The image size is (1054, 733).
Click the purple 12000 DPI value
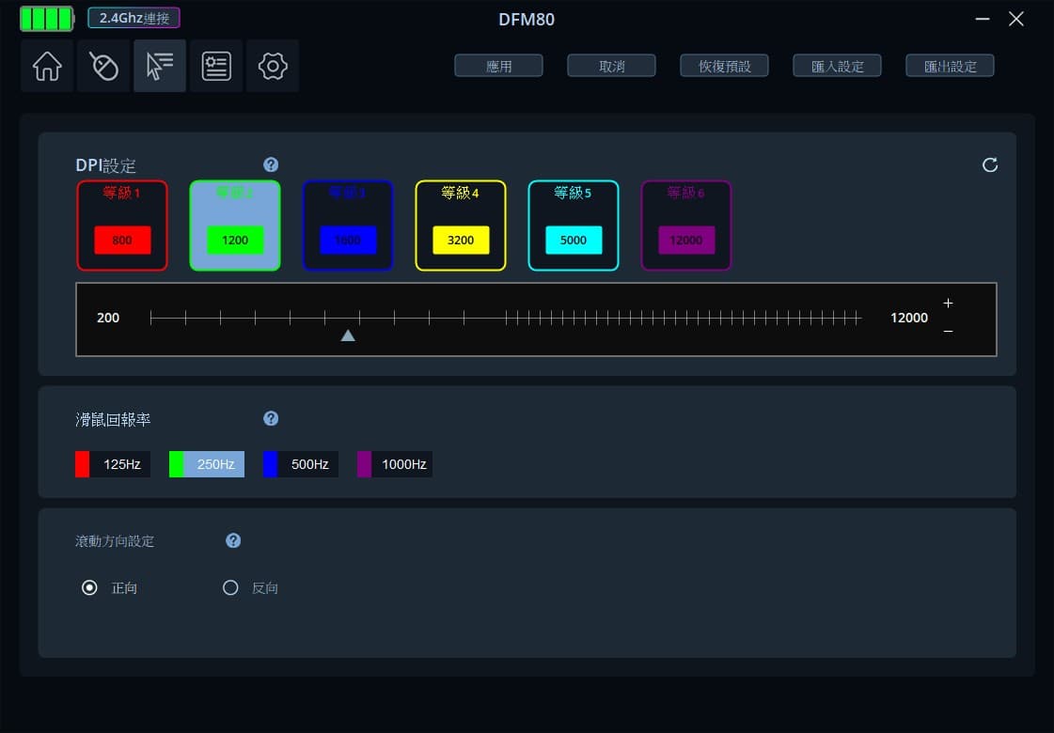[686, 240]
